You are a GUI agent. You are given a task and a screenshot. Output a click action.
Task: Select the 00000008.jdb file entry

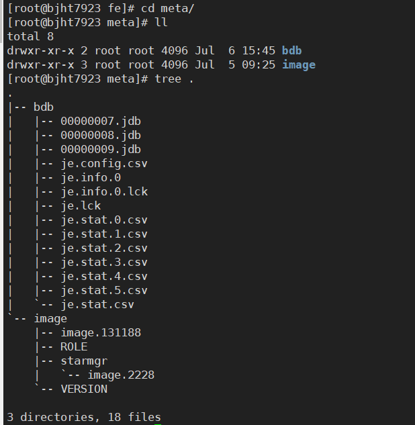[101, 135]
